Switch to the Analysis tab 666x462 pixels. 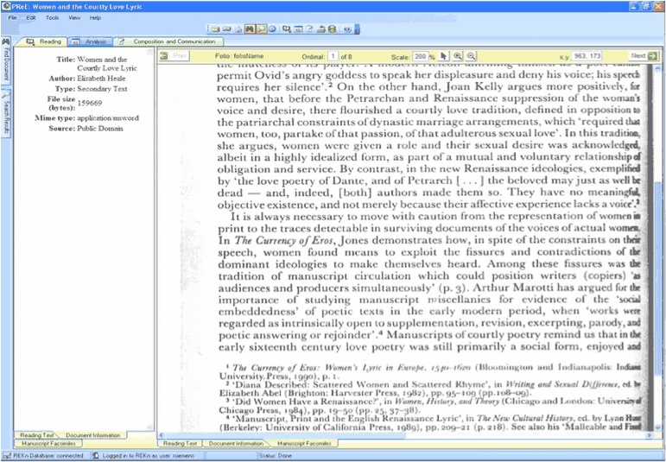(x=91, y=41)
